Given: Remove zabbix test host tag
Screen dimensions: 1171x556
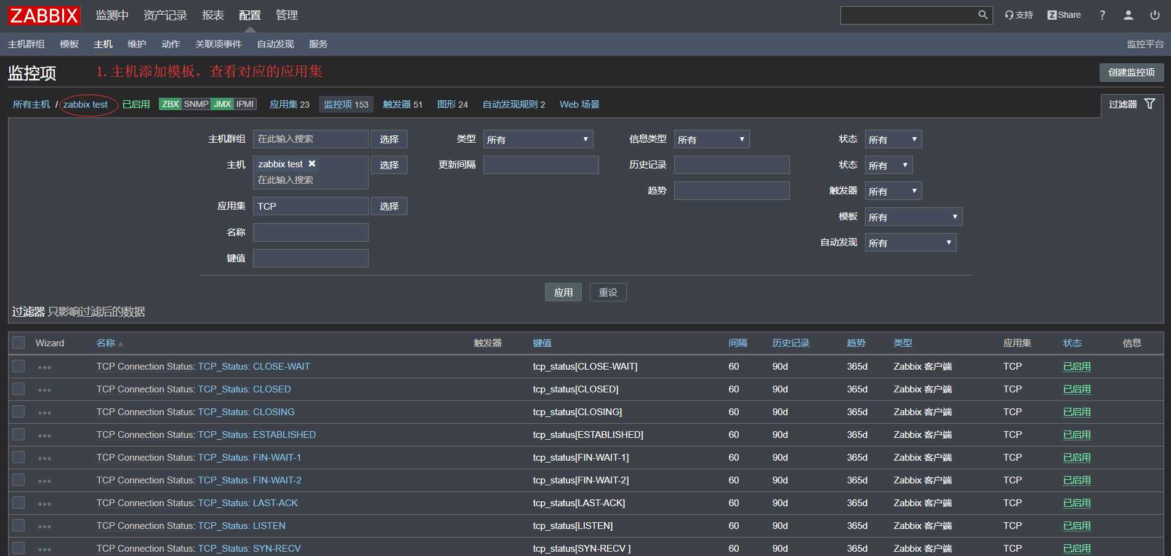Looking at the screenshot, I should [x=312, y=164].
